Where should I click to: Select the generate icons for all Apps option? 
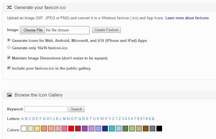[x=9, y=40]
